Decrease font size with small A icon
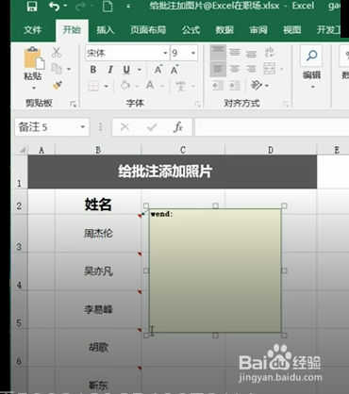 174,70
